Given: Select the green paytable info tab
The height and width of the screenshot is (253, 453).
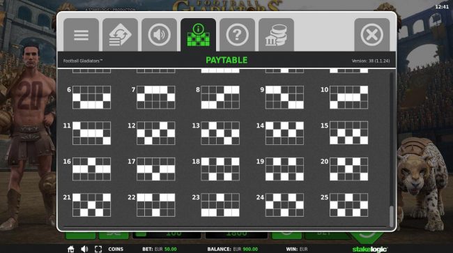Looking at the screenshot, I should click(x=198, y=35).
